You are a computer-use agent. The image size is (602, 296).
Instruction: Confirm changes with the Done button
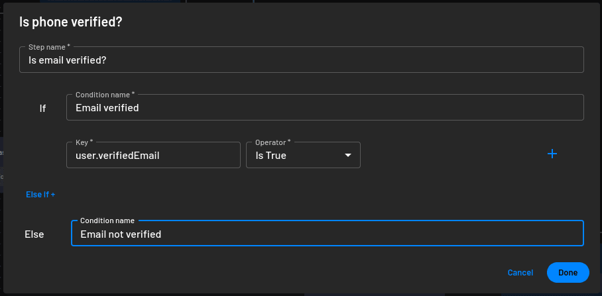(x=568, y=273)
